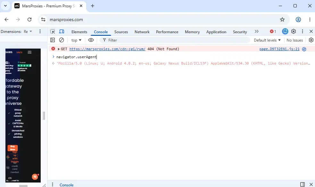Switch to the Console tab

tap(101, 32)
